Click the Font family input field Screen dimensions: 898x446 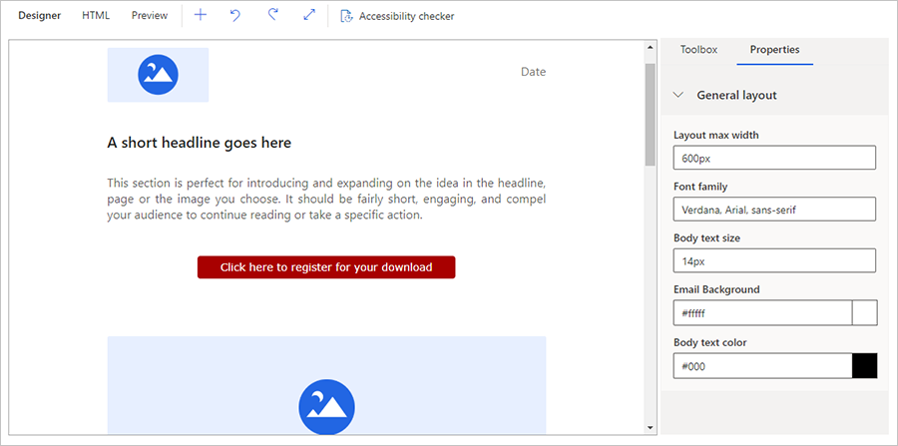click(774, 210)
